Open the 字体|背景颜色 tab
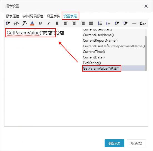This screenshot has height=151, width=153. 33,16
